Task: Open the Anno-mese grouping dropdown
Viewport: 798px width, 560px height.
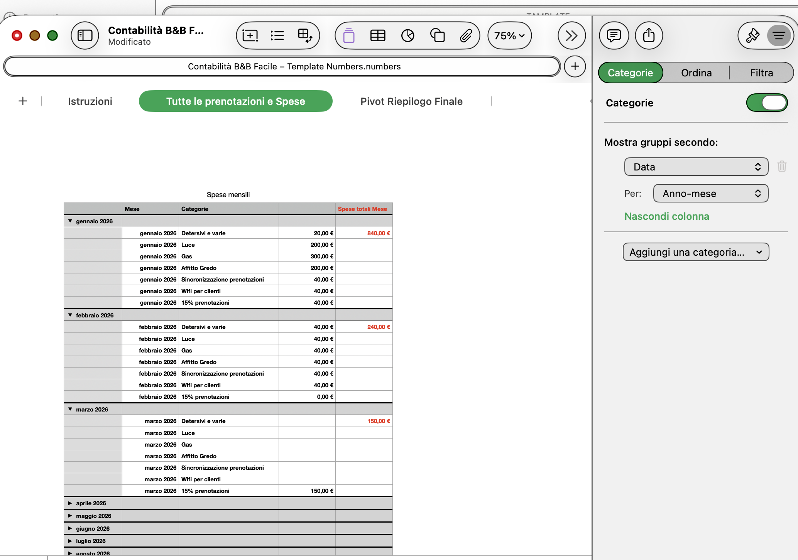Action: 710,193
